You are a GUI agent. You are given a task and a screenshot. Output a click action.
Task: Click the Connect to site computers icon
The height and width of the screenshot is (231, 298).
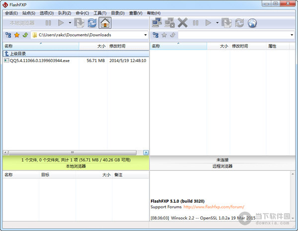coord(157,23)
